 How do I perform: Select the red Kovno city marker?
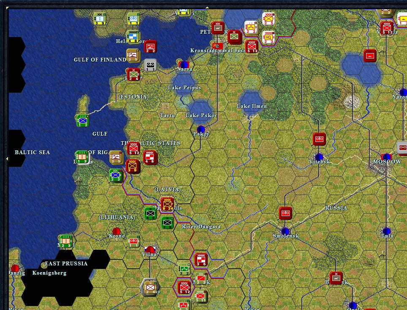[116, 231]
